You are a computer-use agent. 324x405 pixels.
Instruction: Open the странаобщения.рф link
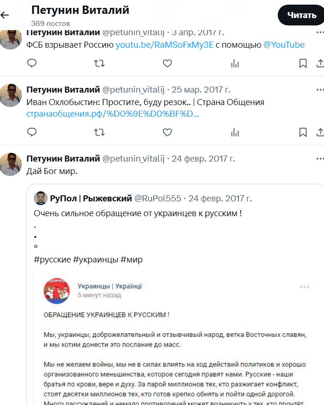(x=113, y=114)
